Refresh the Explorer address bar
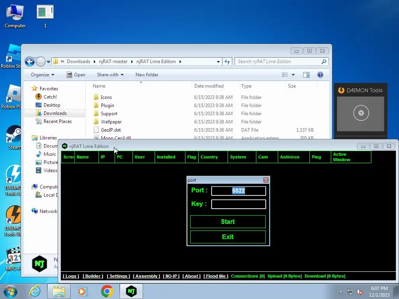 click(x=227, y=62)
